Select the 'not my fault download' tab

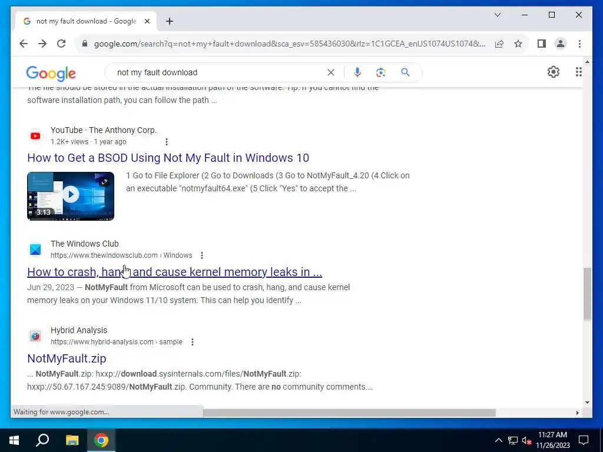(86, 21)
